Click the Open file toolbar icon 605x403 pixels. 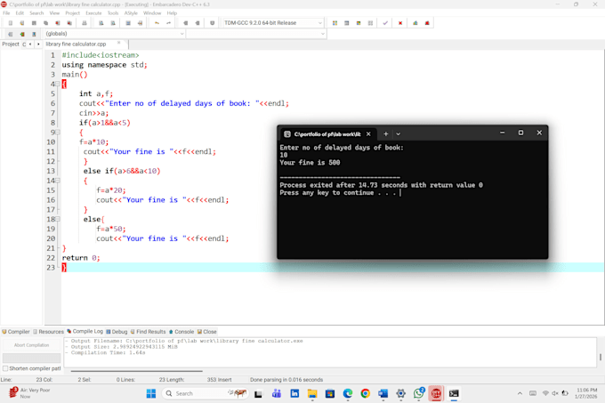[x=22, y=23]
